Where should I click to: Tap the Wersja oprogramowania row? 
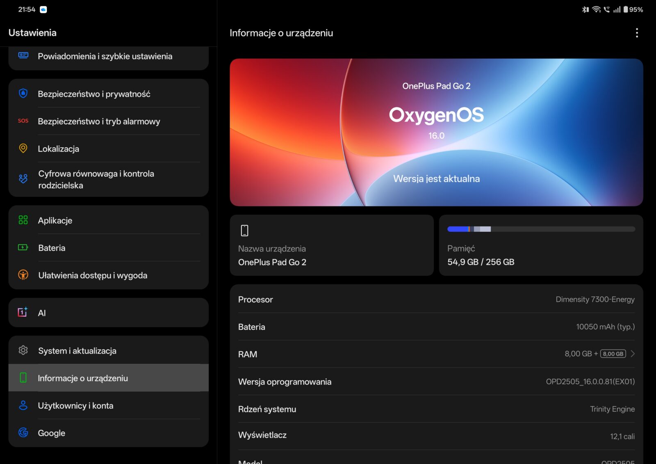[x=436, y=382]
